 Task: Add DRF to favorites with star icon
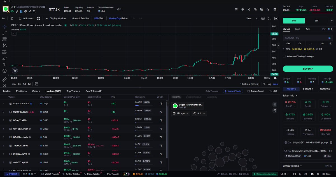tap(268, 9)
